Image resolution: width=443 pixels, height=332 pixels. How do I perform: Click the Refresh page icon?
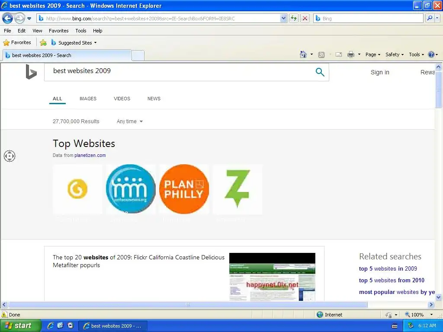(294, 19)
